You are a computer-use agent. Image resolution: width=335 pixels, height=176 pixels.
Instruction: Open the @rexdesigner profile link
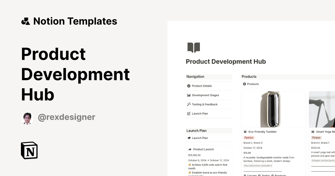coord(67,117)
